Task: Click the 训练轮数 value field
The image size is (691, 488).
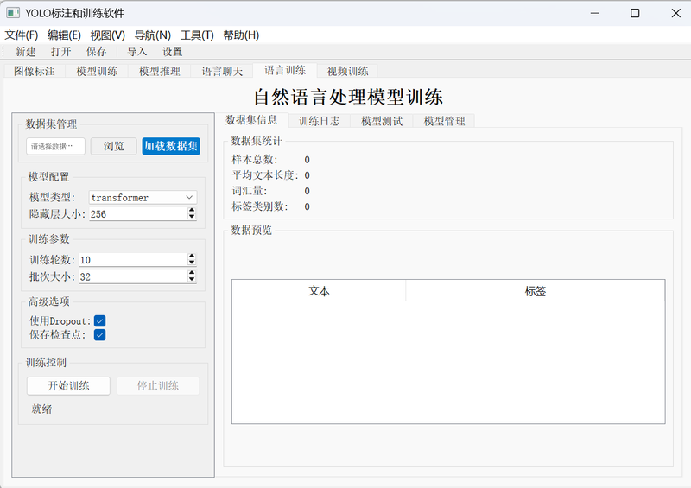Action: [x=133, y=260]
